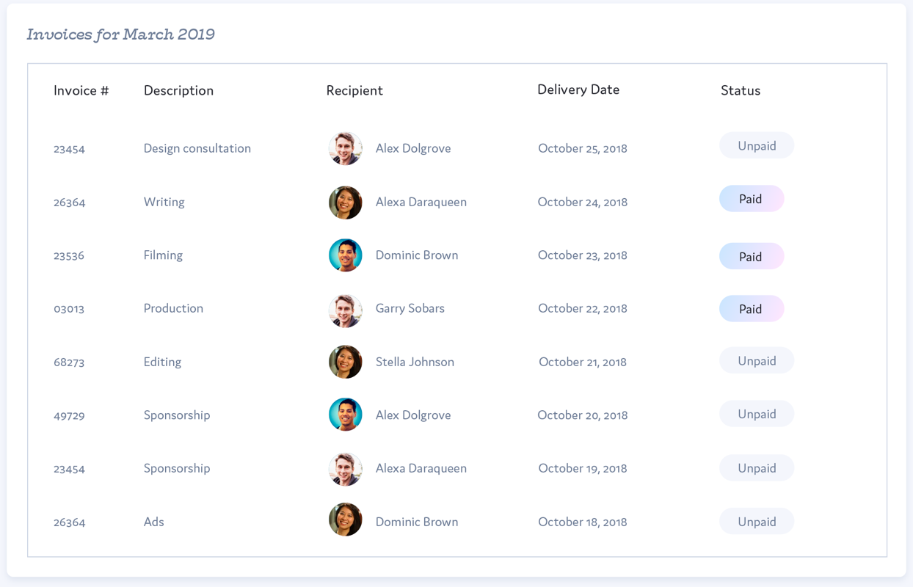The height and width of the screenshot is (587, 913).
Task: Select the Paid badge in the Filming row
Action: tap(751, 256)
